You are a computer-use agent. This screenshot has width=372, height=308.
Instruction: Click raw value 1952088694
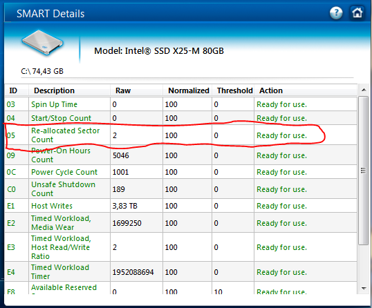click(133, 272)
